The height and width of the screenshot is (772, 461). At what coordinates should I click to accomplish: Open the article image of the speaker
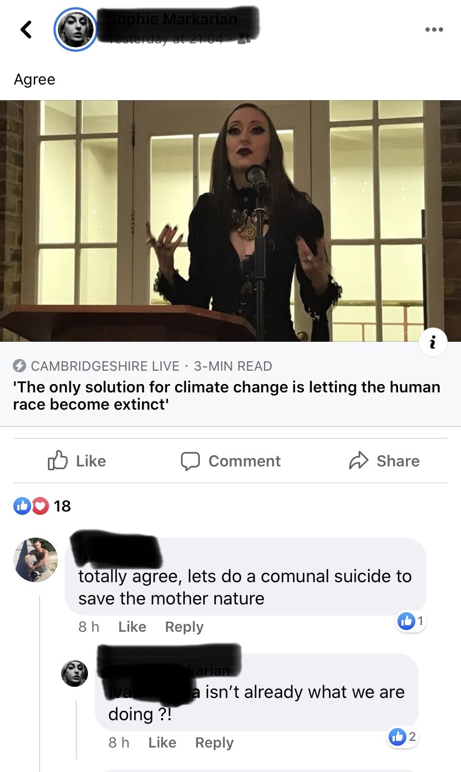coord(230,221)
